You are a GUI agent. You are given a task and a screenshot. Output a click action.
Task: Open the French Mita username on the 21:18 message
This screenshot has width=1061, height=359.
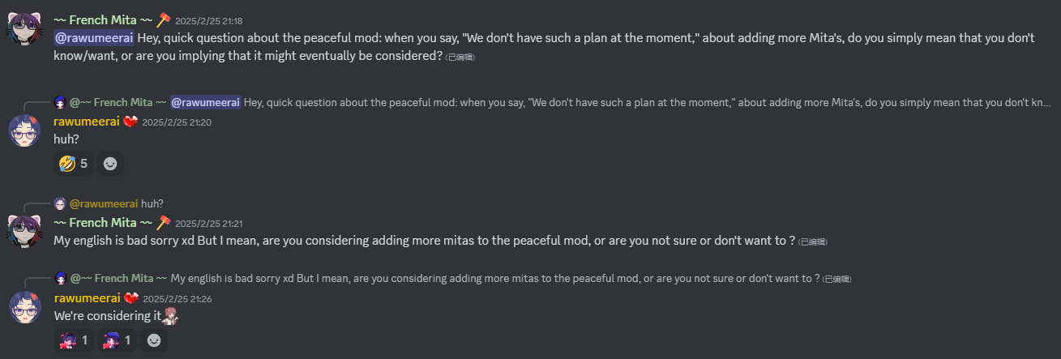(x=103, y=19)
